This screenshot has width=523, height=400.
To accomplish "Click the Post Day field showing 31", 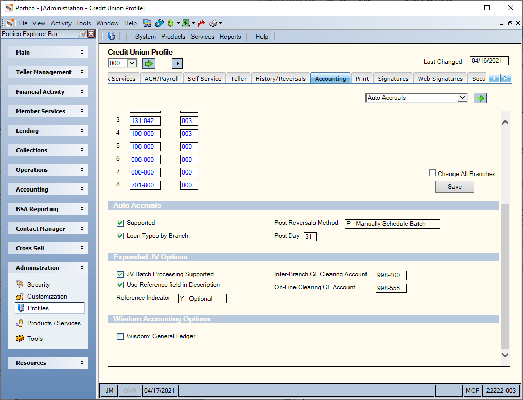I will [x=310, y=237].
